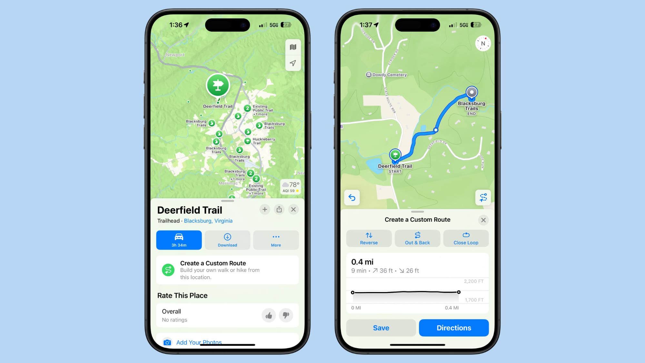Expand the Add Your Photos section

(x=199, y=342)
